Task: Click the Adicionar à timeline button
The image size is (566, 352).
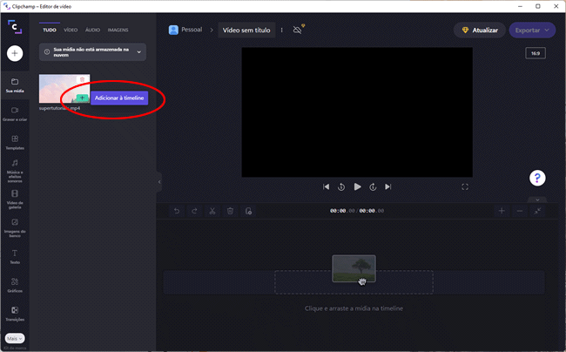Action: pos(119,98)
